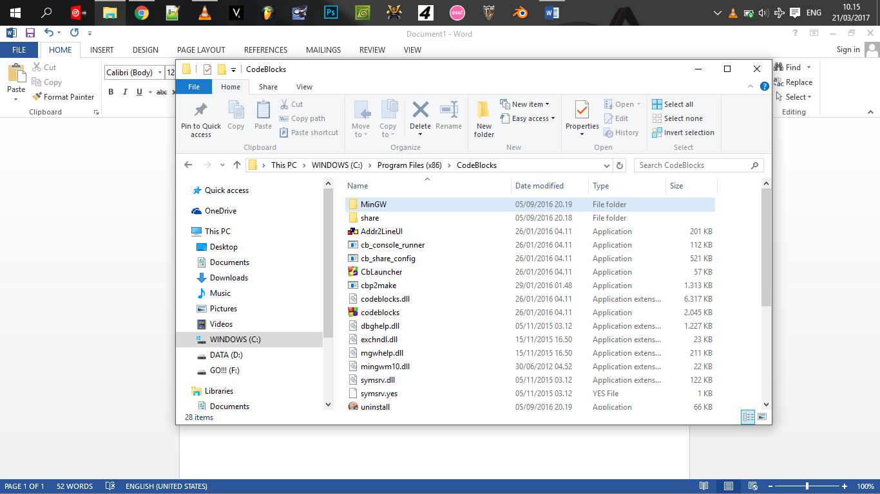The image size is (880, 494).
Task: Click the speaker icon to adjust volume
Action: coord(763,12)
